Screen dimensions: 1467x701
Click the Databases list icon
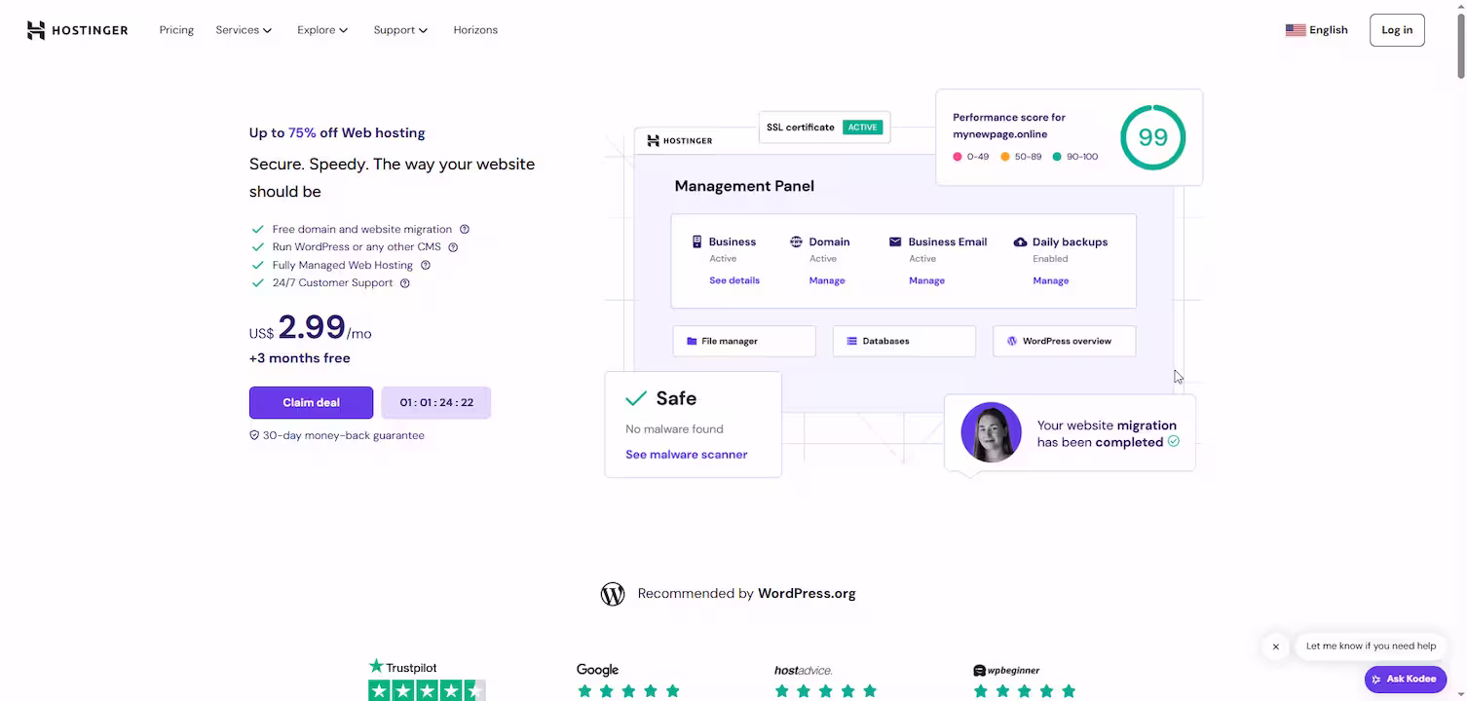pyautogui.click(x=852, y=342)
